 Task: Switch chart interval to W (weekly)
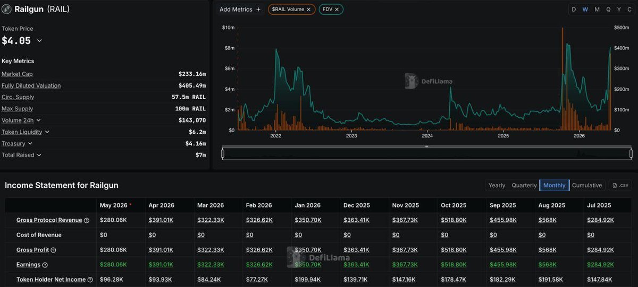pos(585,10)
